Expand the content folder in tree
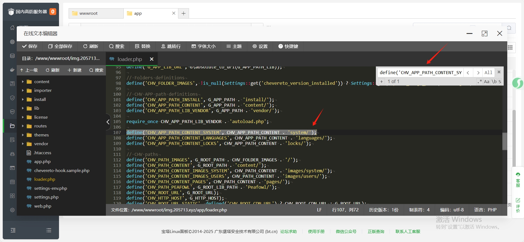The height and width of the screenshot is (242, 524). click(23, 82)
